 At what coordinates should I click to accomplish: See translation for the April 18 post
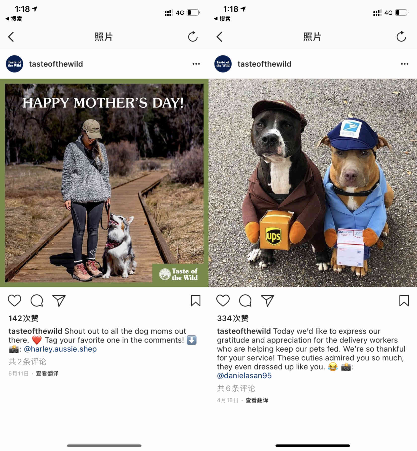point(257,400)
